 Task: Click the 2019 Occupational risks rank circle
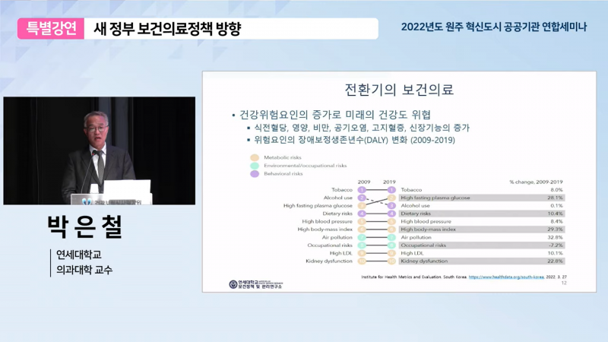click(391, 245)
